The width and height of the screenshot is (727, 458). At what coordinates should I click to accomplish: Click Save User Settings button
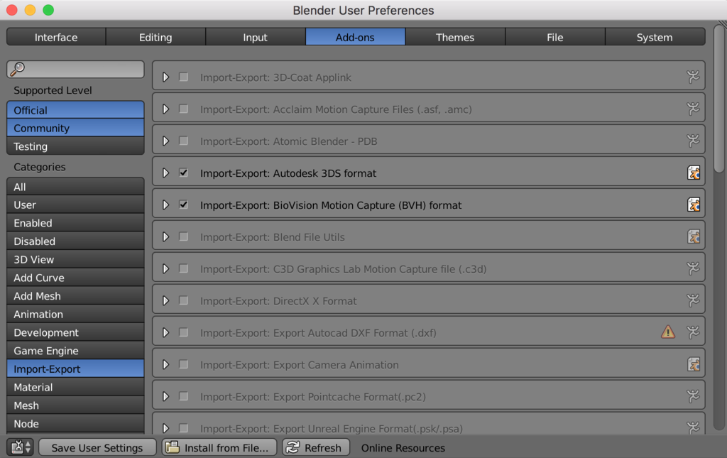pos(97,447)
